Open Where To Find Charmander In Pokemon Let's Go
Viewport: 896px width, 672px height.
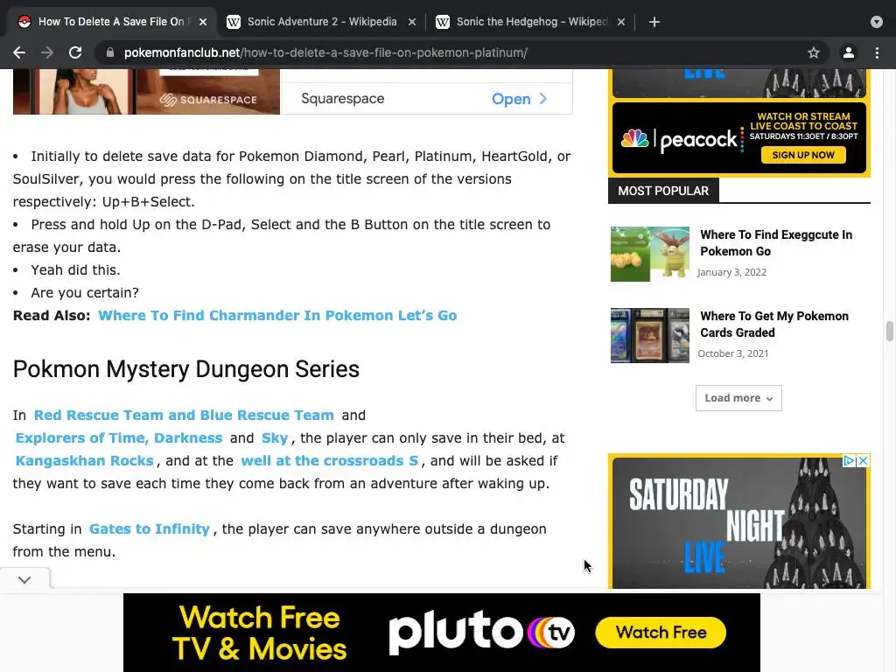pos(277,315)
